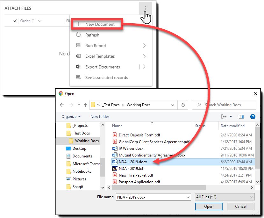Click the plus icon beside New Document

(x=78, y=24)
